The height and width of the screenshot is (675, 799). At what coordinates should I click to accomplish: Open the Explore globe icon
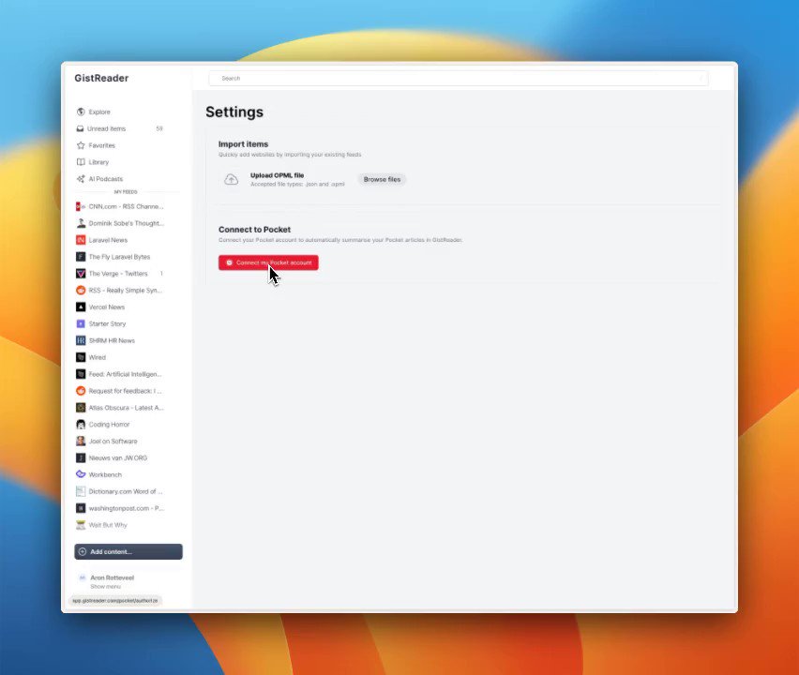[82, 112]
